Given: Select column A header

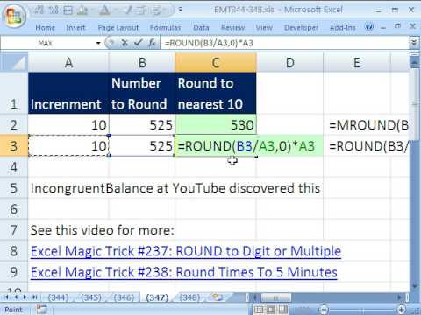Looking at the screenshot, I should [x=68, y=62].
